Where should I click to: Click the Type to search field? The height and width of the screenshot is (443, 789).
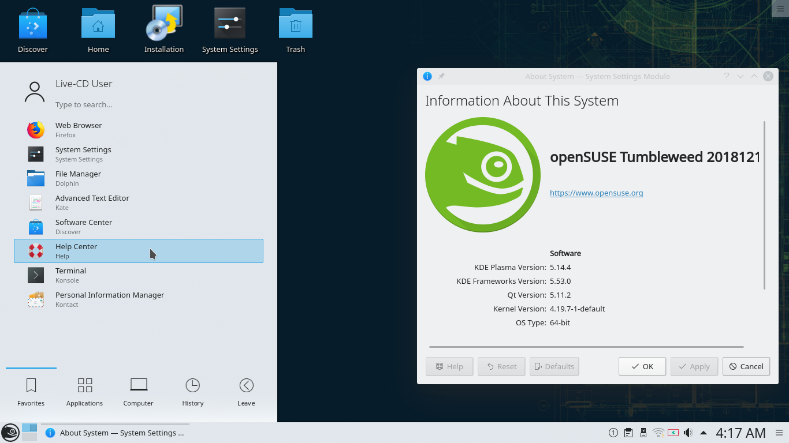tap(116, 104)
